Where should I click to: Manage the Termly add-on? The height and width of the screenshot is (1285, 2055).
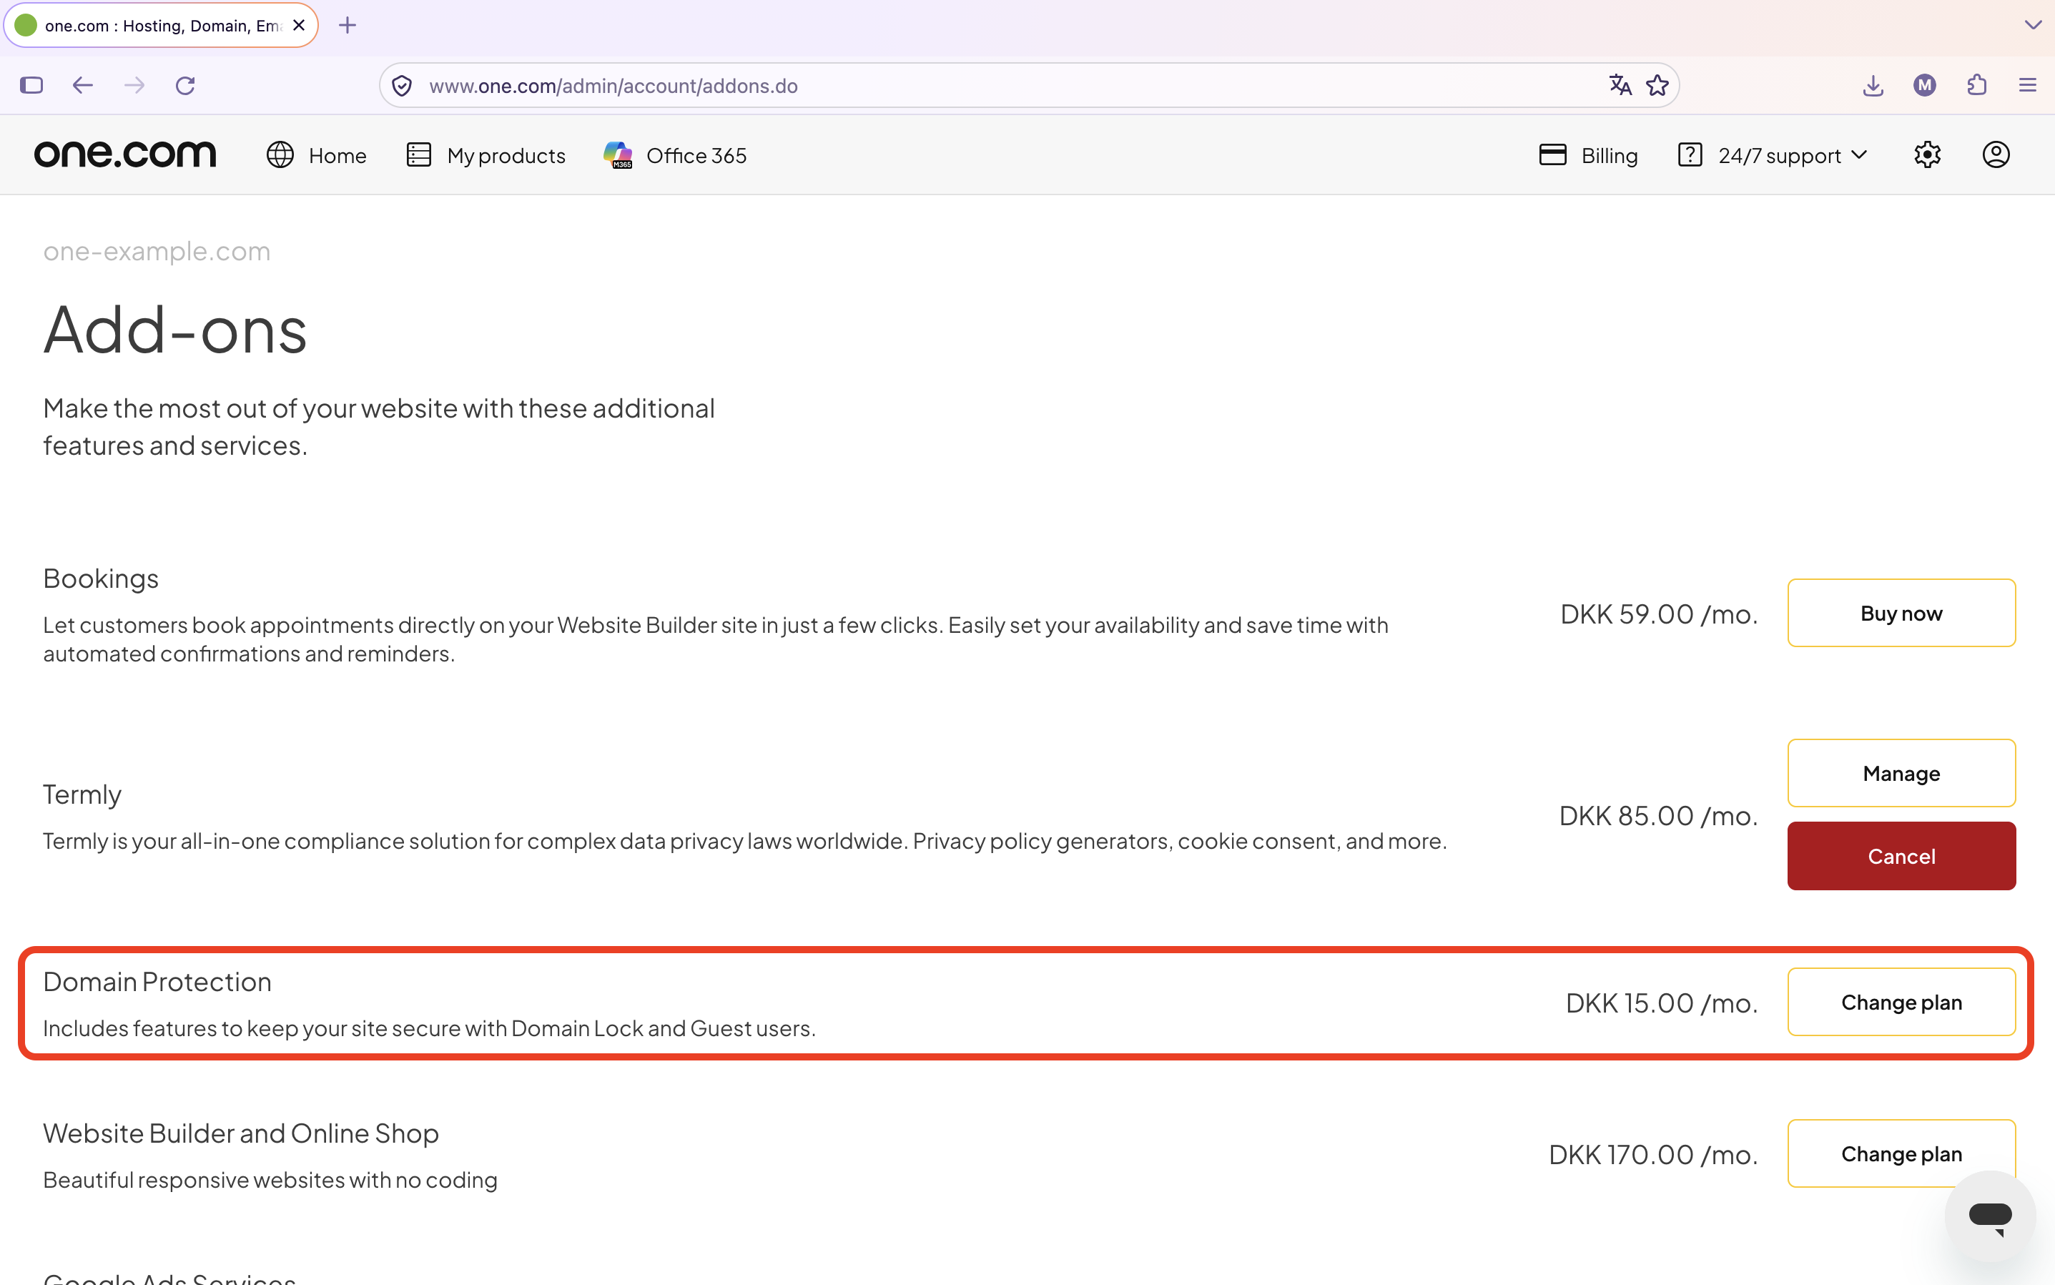1901,772
